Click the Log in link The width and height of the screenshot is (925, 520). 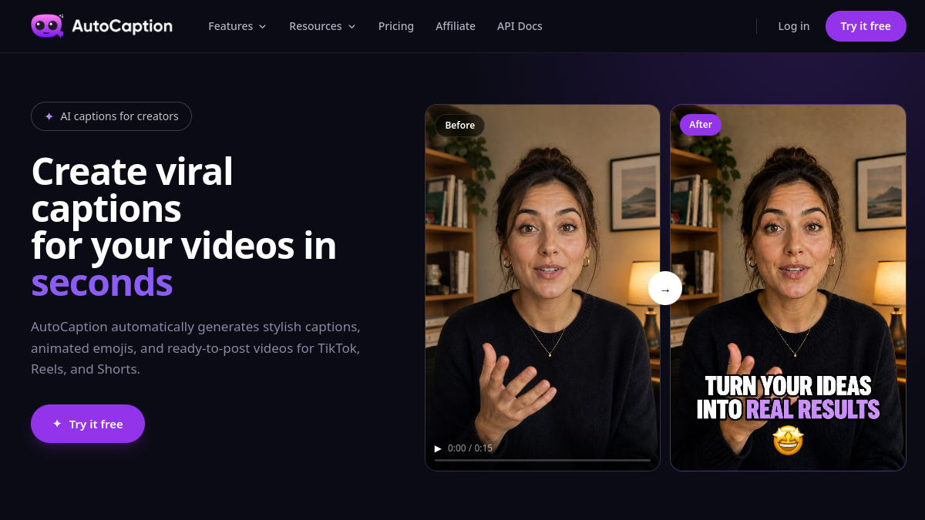[794, 26]
